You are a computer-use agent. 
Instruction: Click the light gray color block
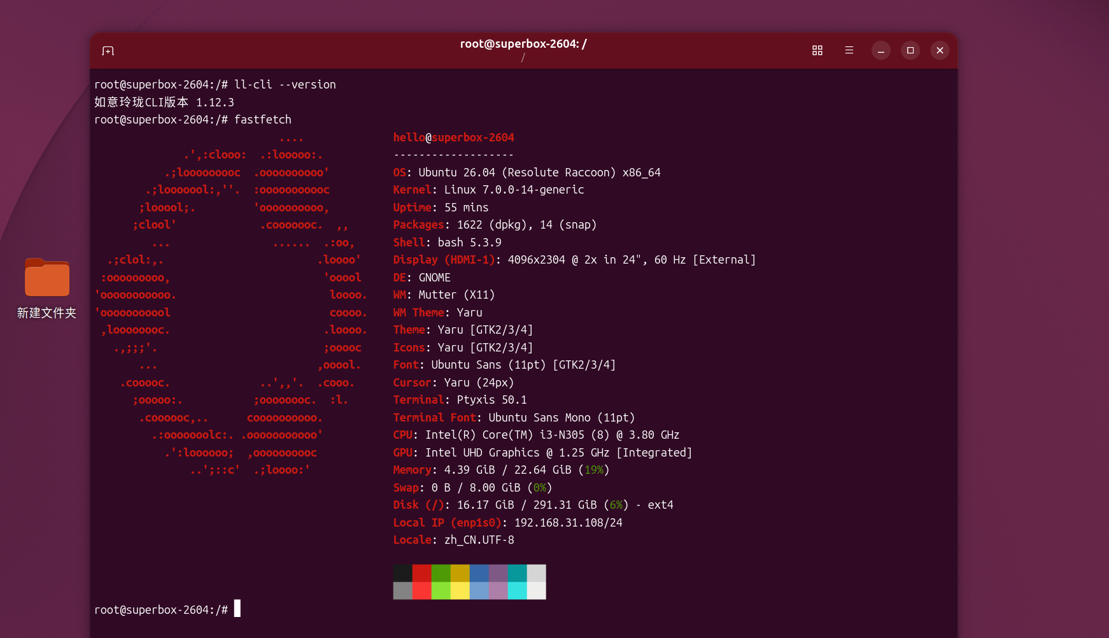[537, 573]
